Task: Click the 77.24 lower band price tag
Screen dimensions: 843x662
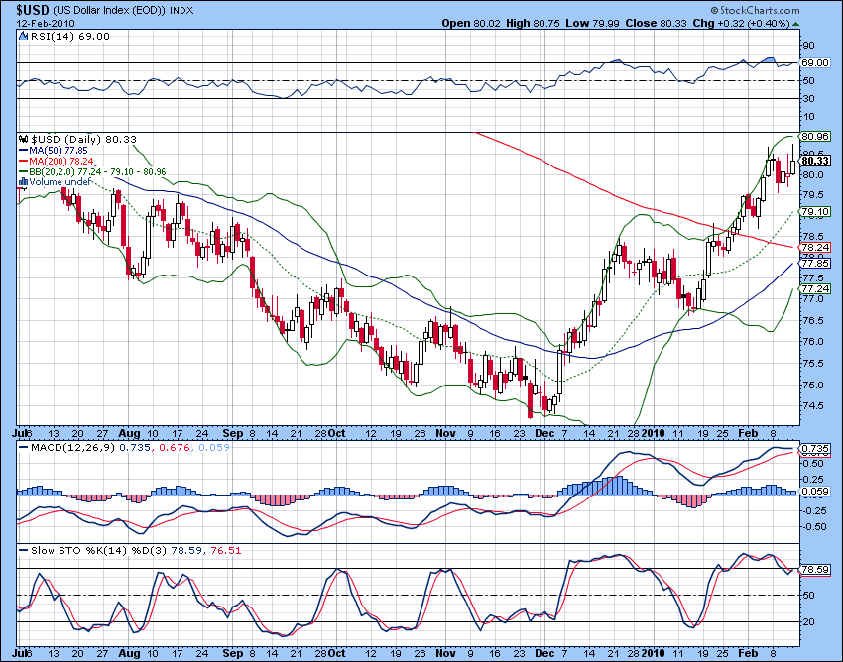Action: point(815,289)
